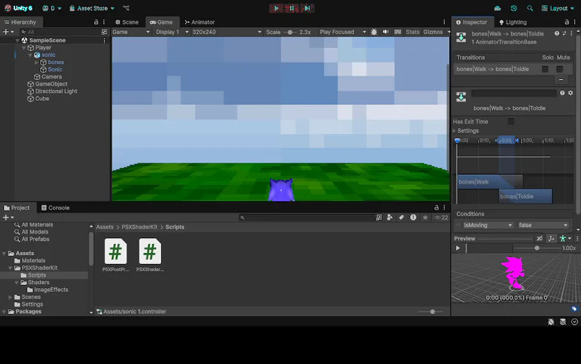The image size is (581, 364).
Task: Adjust the preview speed slider
Action: coord(536,248)
